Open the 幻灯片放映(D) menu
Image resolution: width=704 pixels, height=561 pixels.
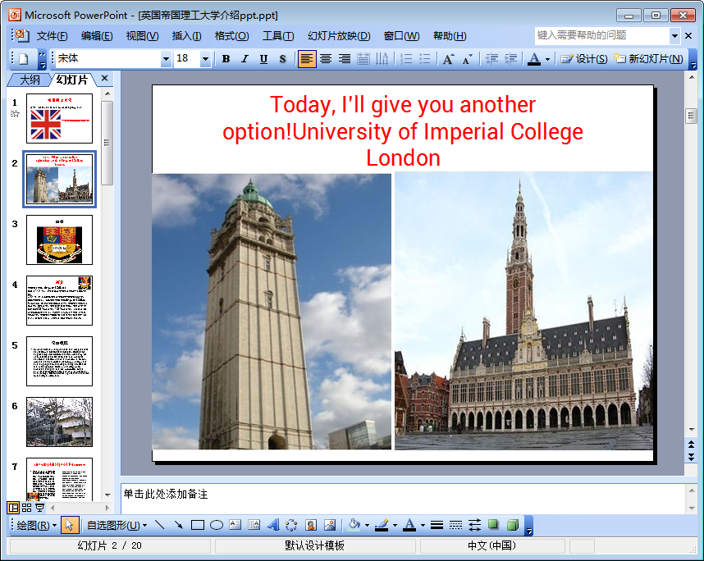click(x=339, y=36)
